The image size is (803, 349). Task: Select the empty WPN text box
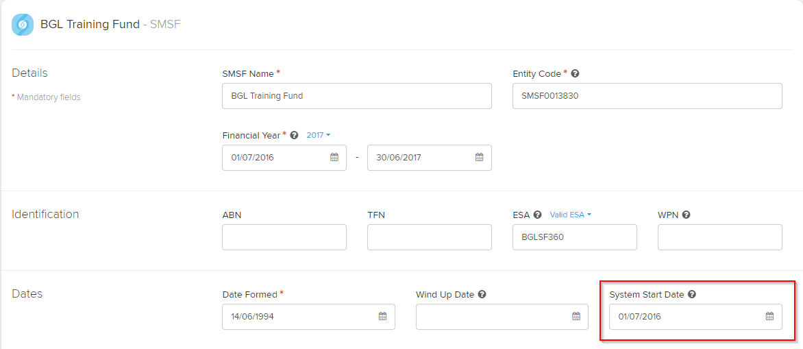[x=720, y=237]
